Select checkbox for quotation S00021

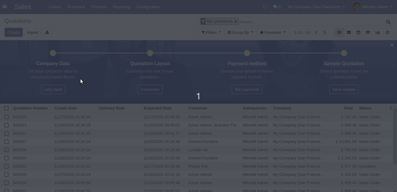(6, 133)
